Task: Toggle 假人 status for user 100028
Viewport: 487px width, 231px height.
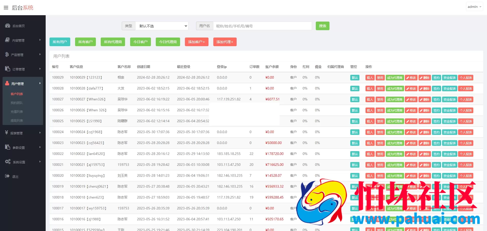Action: point(370,89)
